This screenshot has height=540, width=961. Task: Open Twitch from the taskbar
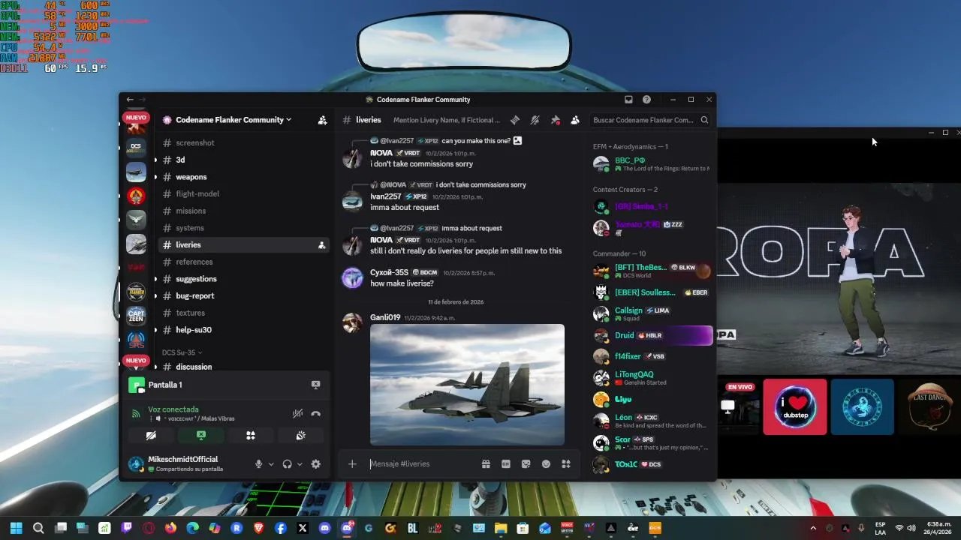tap(126, 528)
